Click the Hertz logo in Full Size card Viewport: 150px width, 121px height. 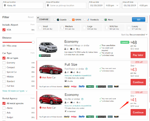click(x=66, y=86)
